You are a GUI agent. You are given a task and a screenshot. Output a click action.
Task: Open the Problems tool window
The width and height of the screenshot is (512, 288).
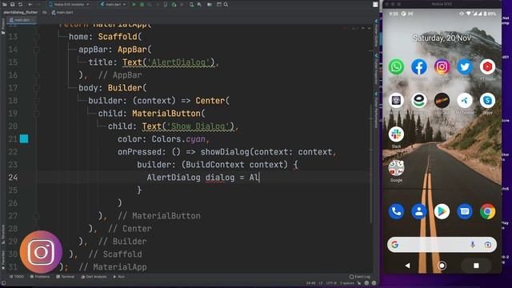40,277
